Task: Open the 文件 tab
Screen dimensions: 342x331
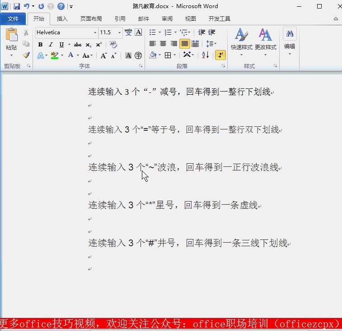Action: point(13,19)
